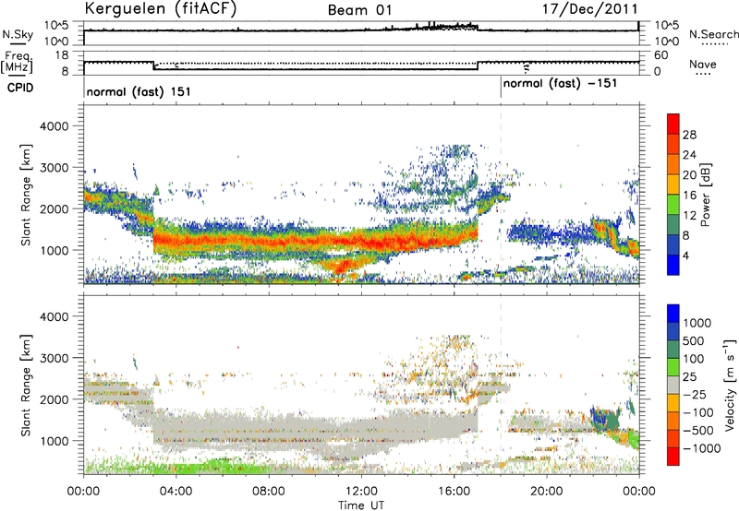Click the "500" label on velocity colorbar
The image size is (739, 511).
694,341
